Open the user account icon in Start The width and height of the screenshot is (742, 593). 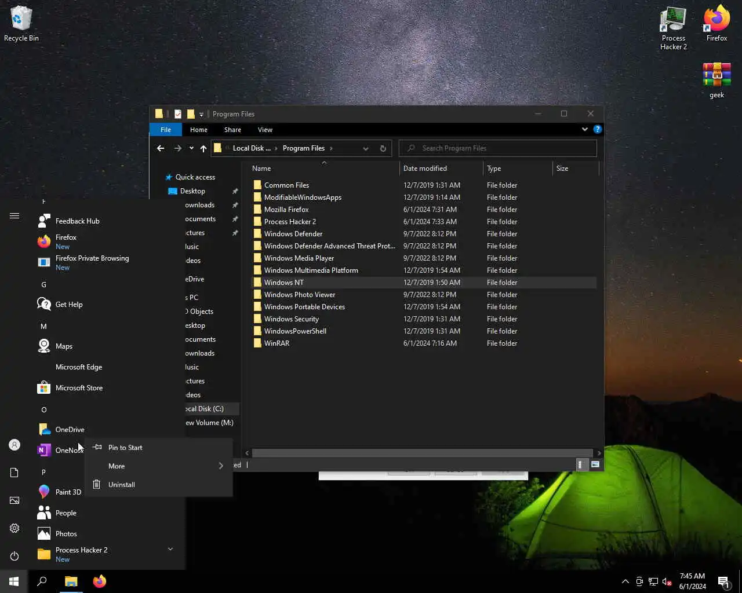click(x=14, y=445)
